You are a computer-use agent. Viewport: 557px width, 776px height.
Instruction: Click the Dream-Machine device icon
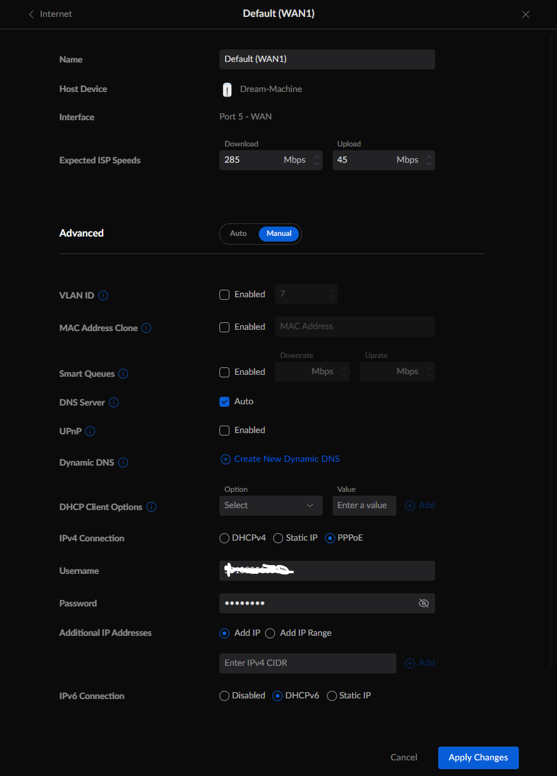click(x=227, y=89)
